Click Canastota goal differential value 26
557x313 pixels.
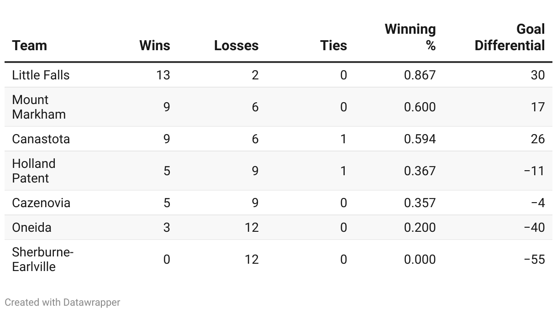[x=538, y=139]
